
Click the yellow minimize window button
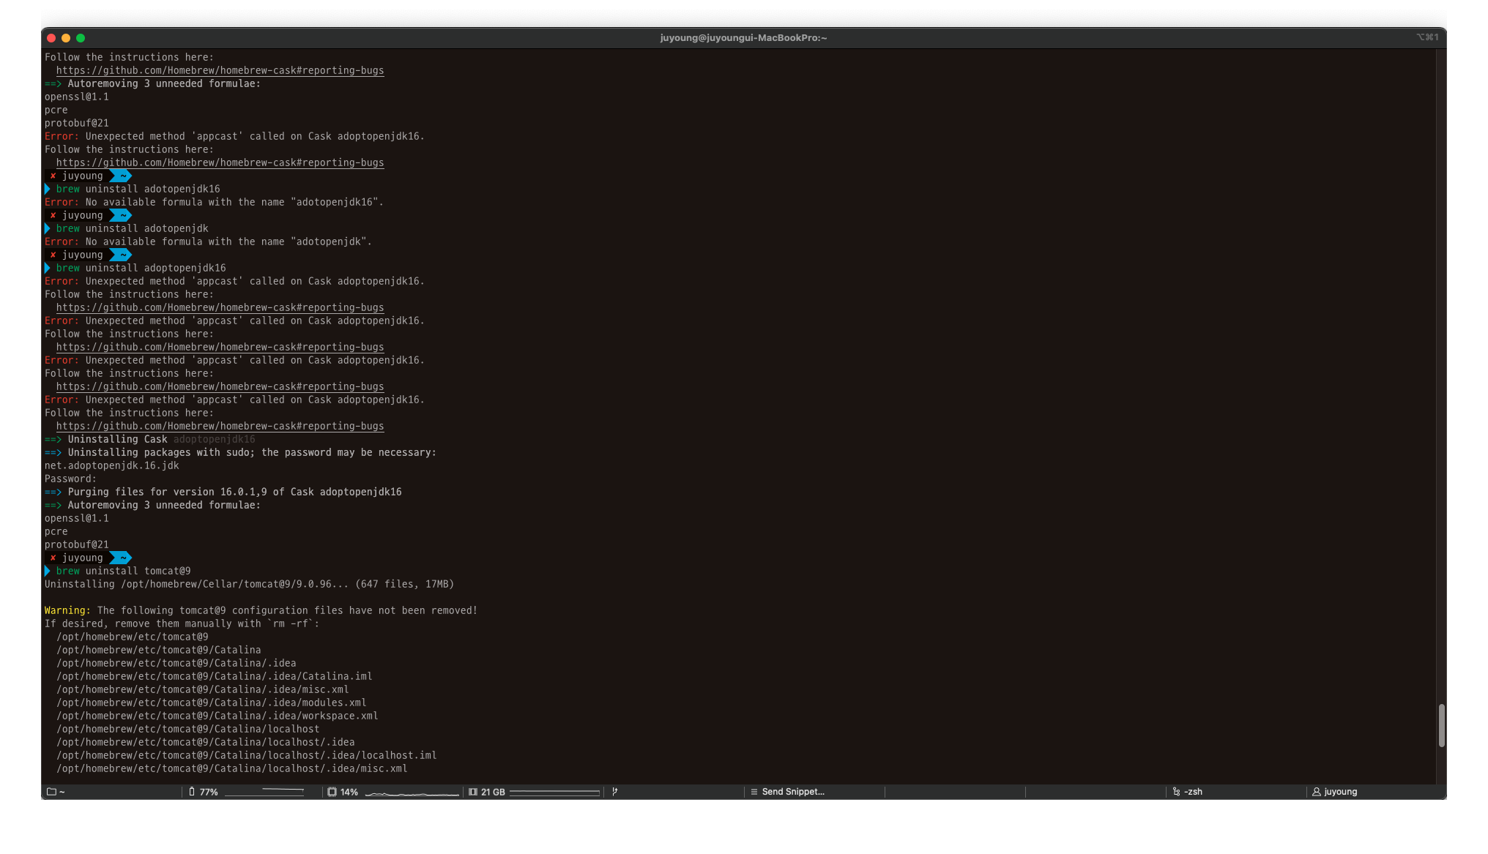coord(66,38)
